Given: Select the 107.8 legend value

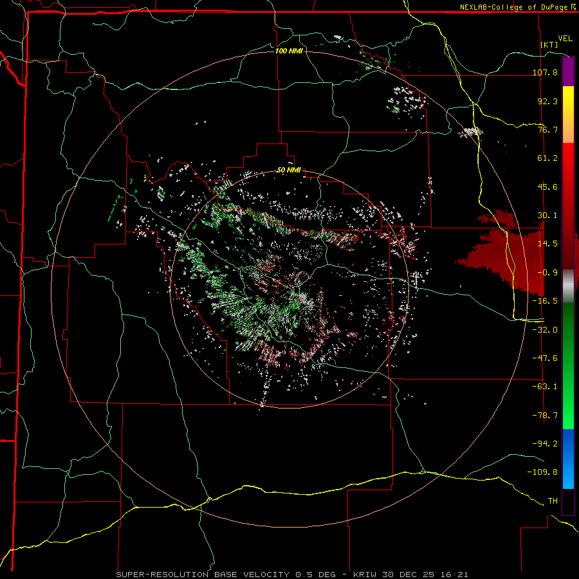Looking at the screenshot, I should pyautogui.click(x=545, y=72).
